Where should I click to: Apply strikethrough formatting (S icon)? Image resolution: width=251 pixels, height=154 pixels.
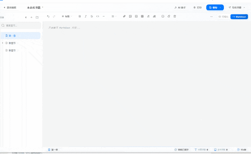click(x=92, y=16)
